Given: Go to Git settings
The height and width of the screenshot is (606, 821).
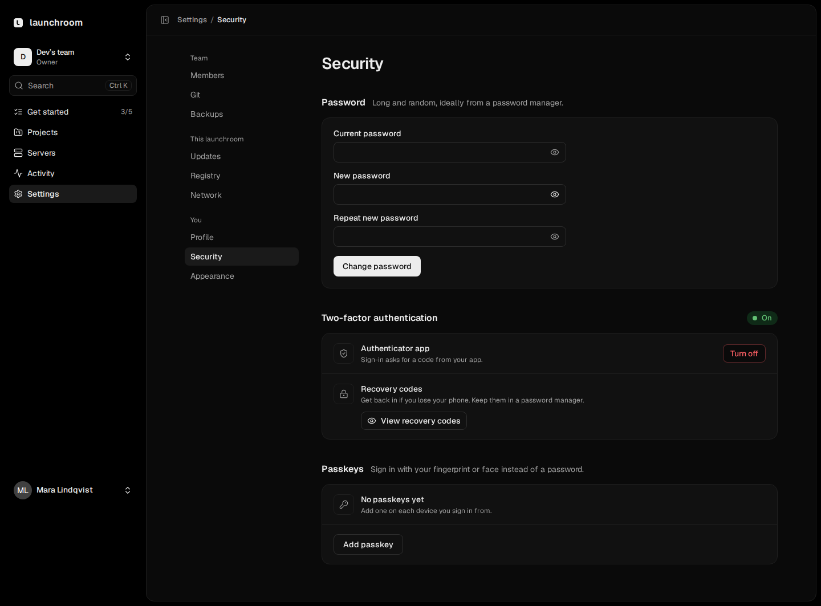Looking at the screenshot, I should (x=242, y=95).
